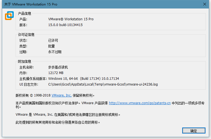The width and height of the screenshot is (211, 139).
Task: Click the license status value 已许可
Action: [x=53, y=40]
